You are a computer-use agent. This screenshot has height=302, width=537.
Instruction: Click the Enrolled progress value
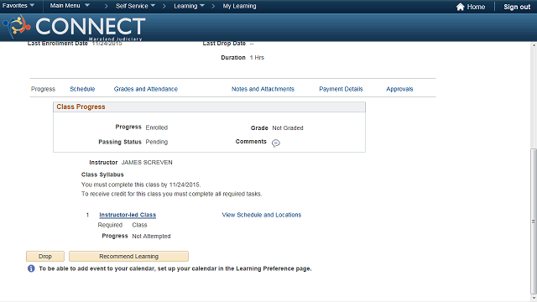coord(157,128)
